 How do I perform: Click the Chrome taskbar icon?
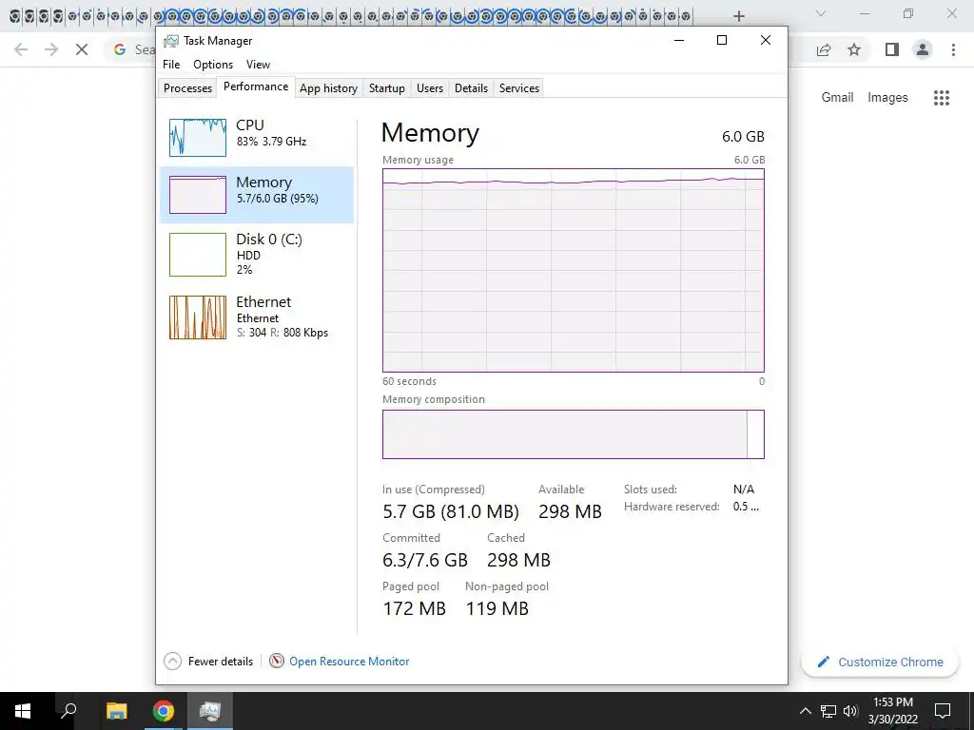[x=163, y=711]
